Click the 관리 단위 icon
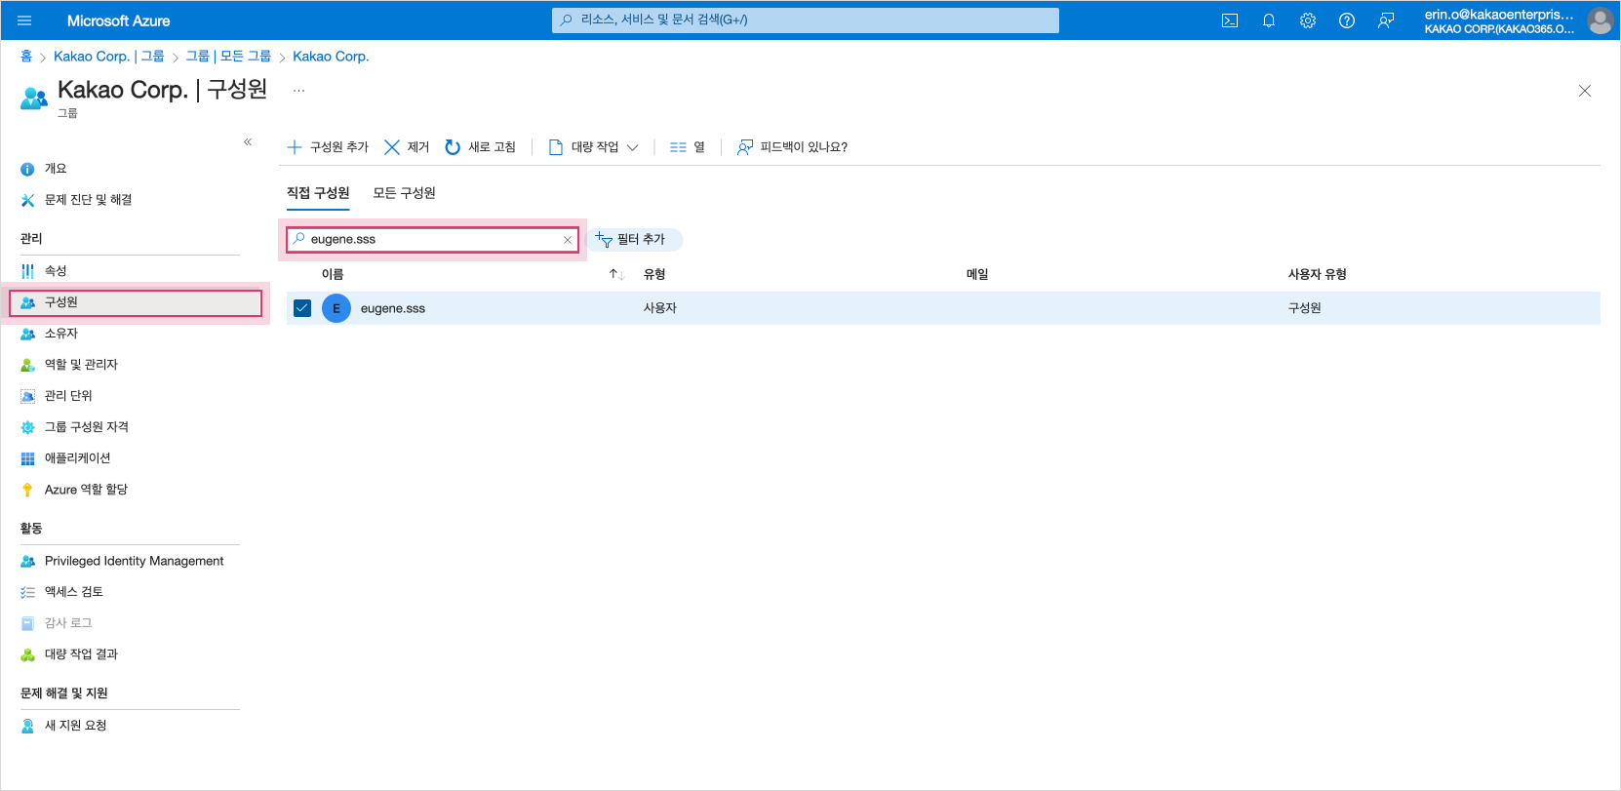 click(27, 396)
